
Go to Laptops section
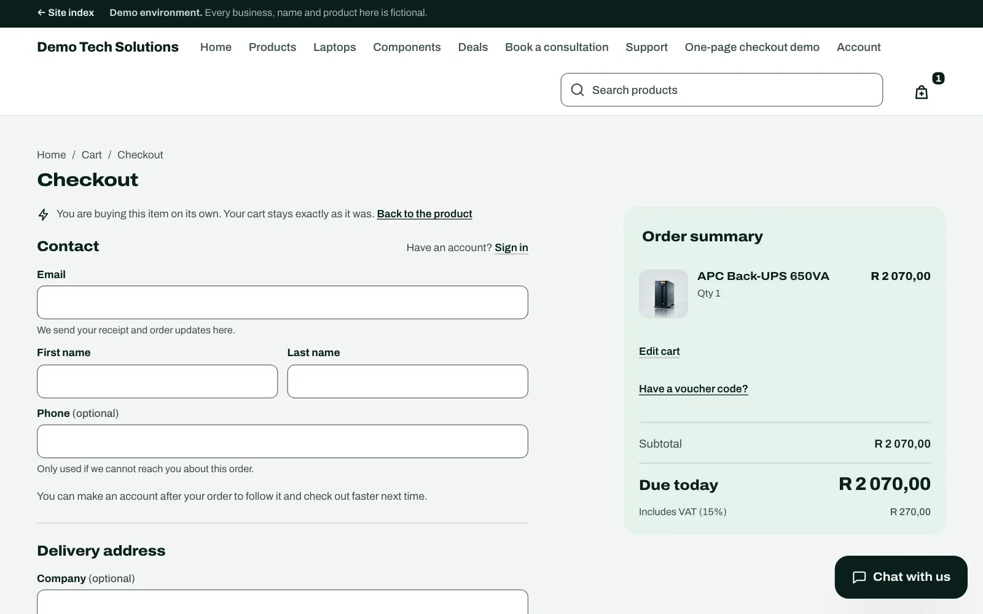[x=334, y=47]
